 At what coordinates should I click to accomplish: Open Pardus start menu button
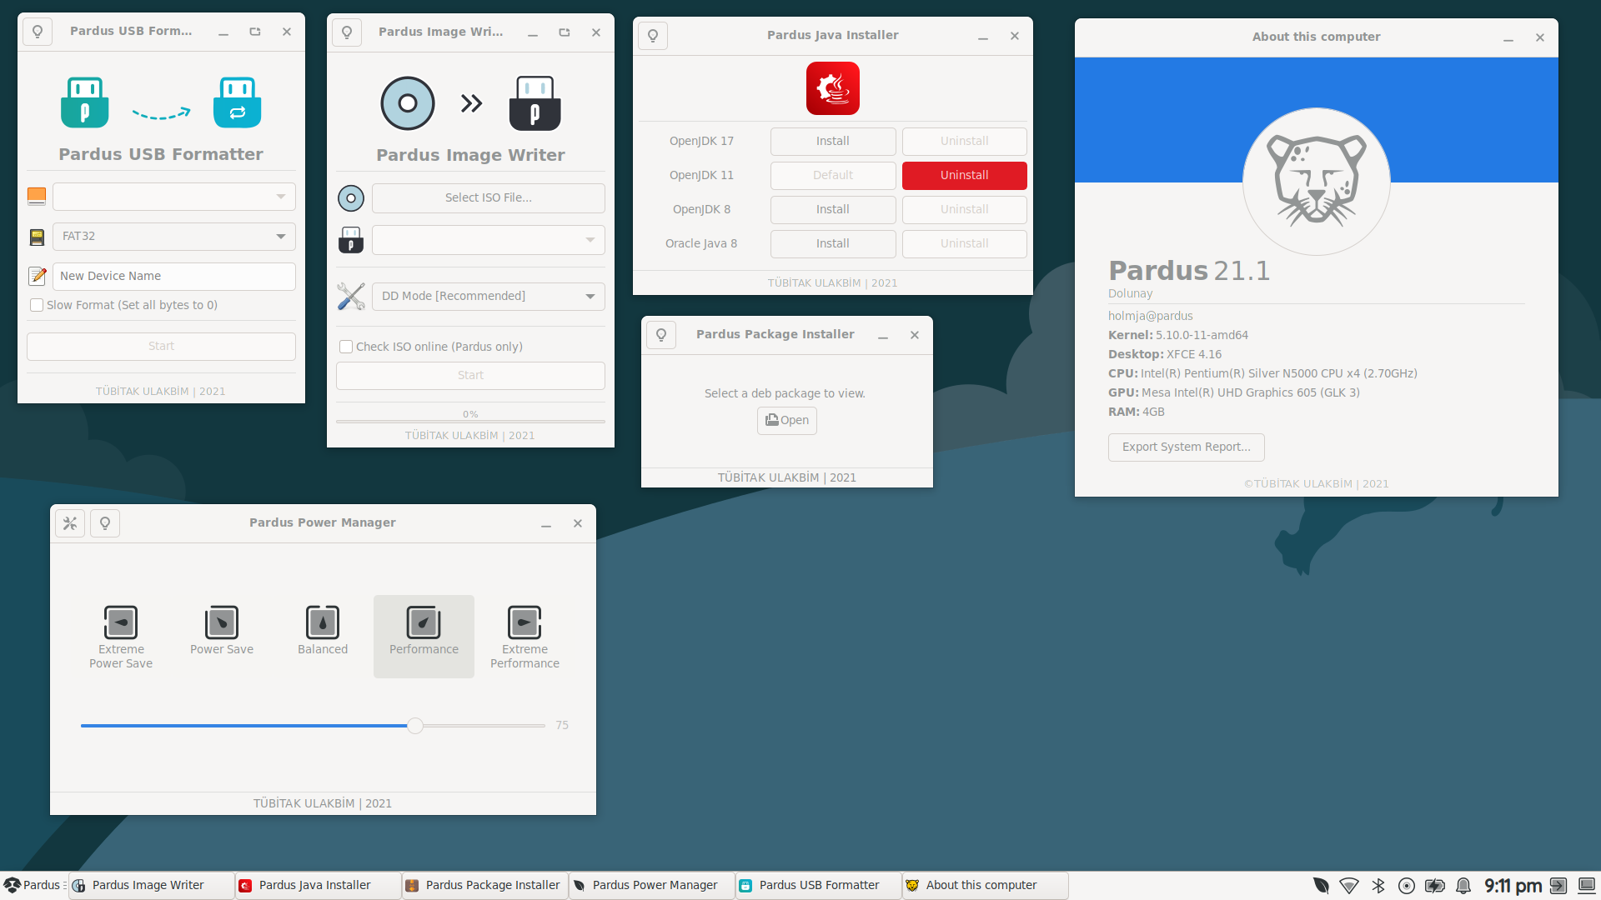[x=33, y=885]
